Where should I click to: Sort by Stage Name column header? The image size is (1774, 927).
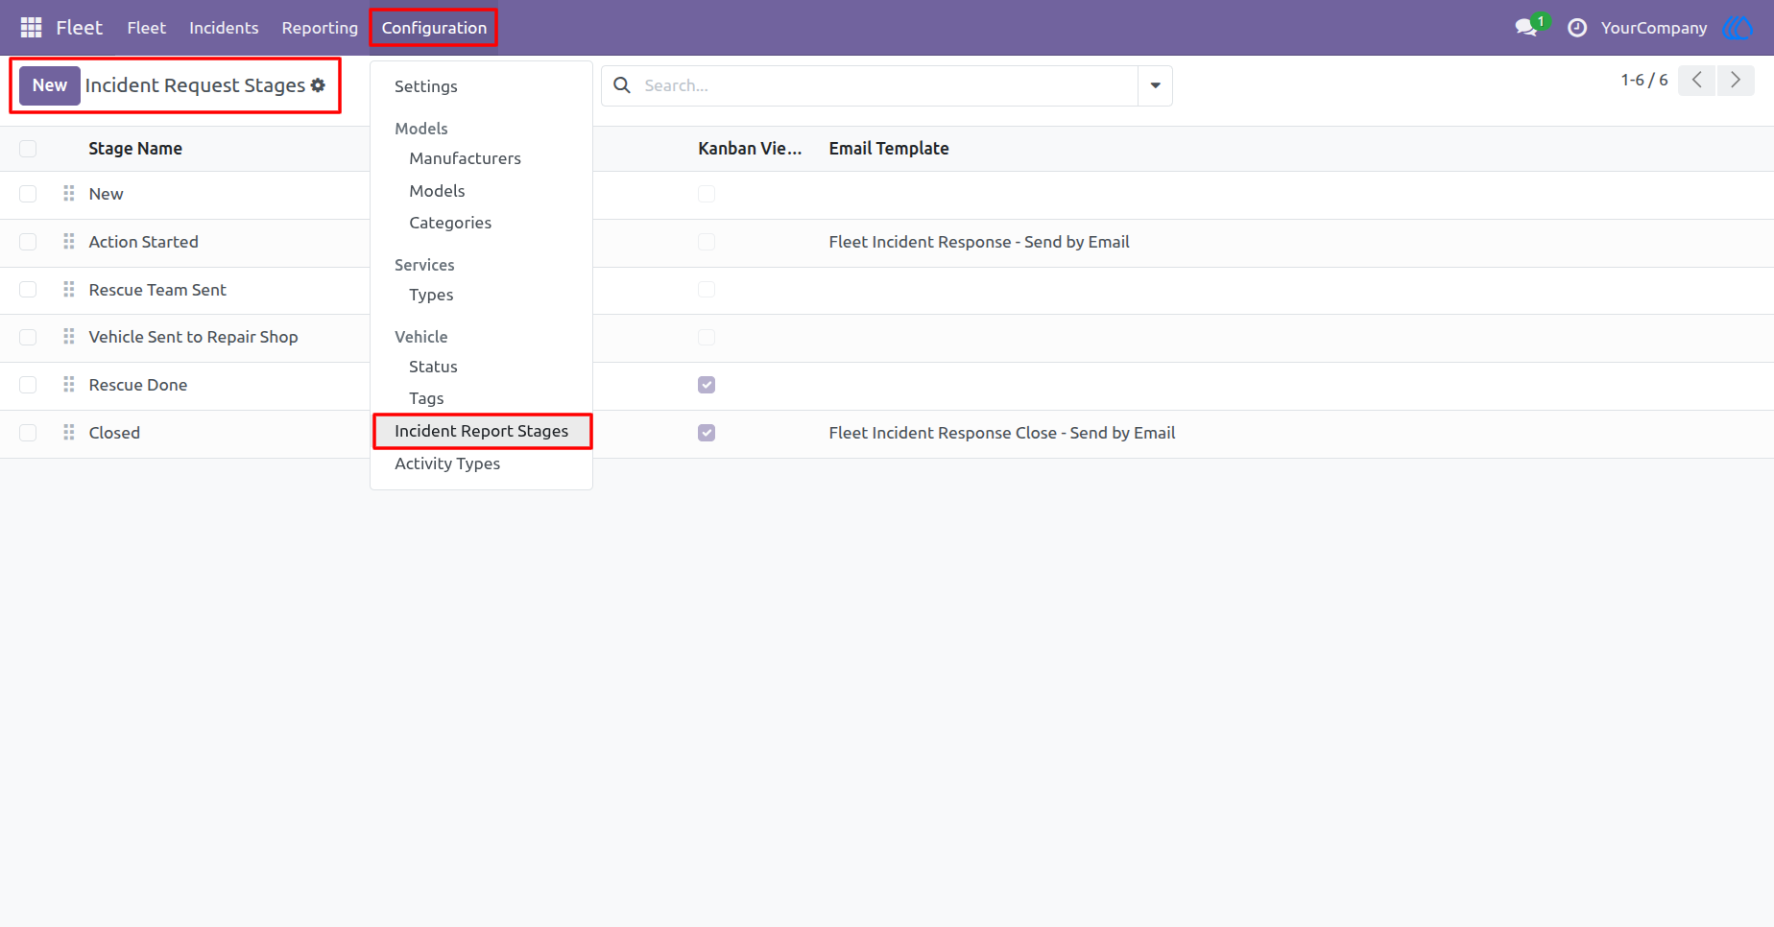135,149
